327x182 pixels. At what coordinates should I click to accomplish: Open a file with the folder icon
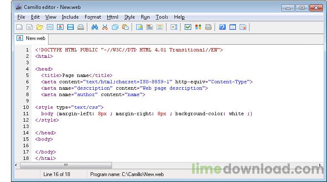coord(40,27)
